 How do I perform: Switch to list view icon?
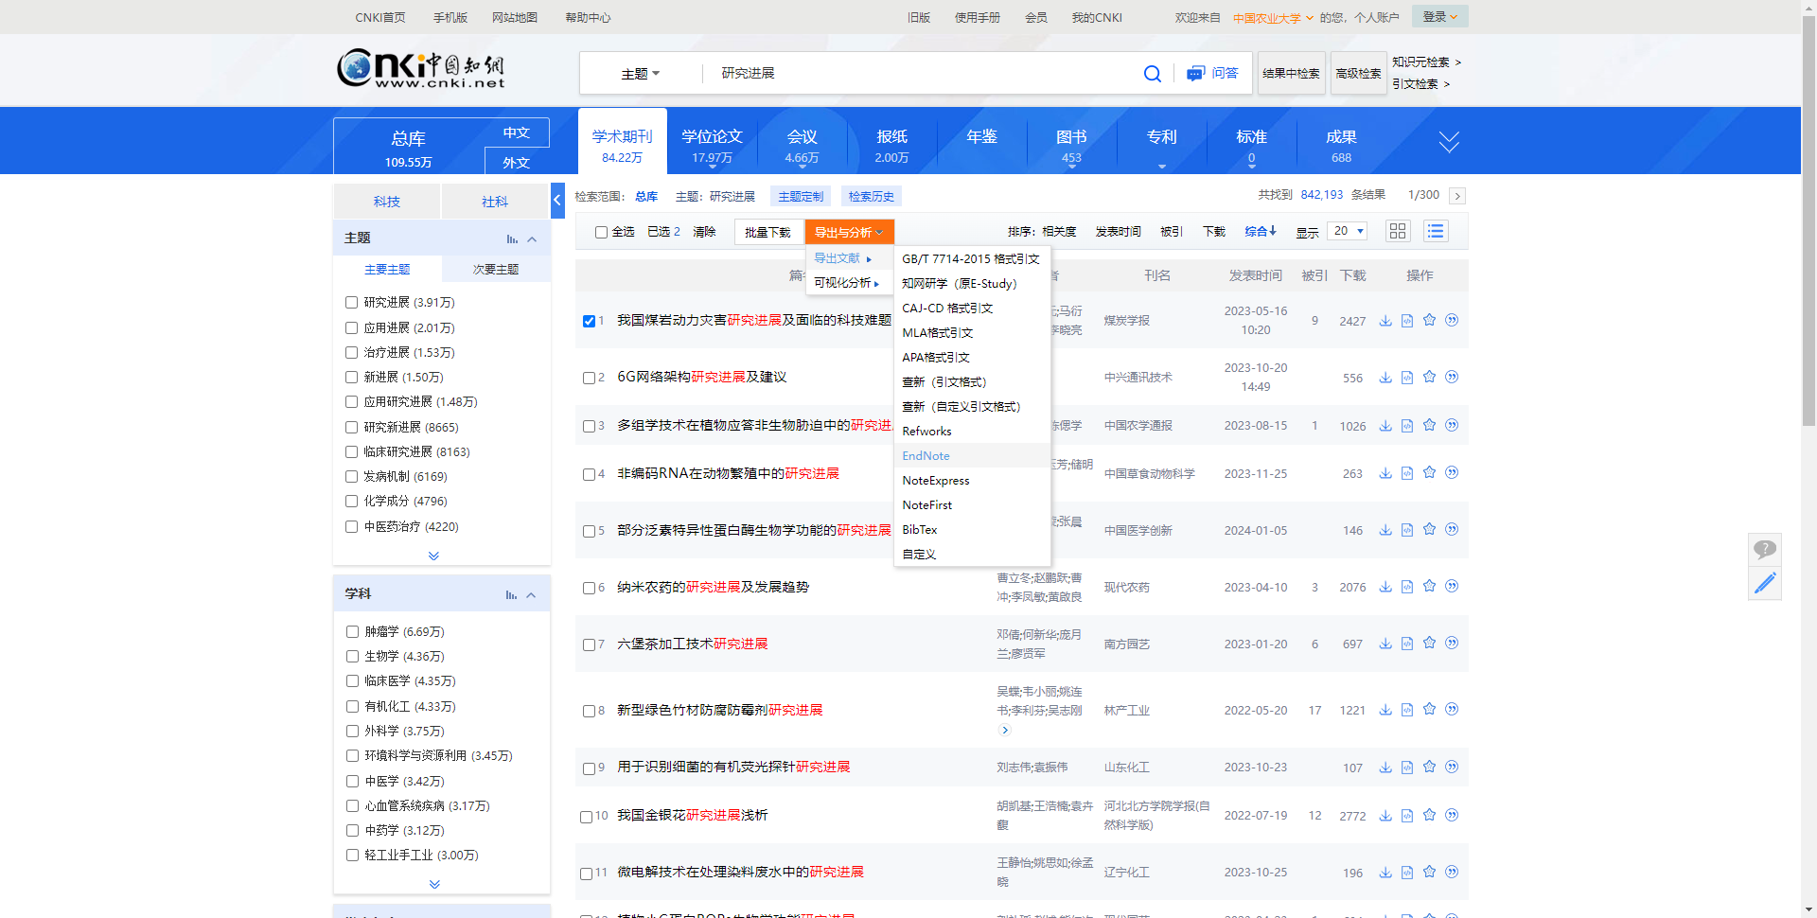click(1436, 231)
